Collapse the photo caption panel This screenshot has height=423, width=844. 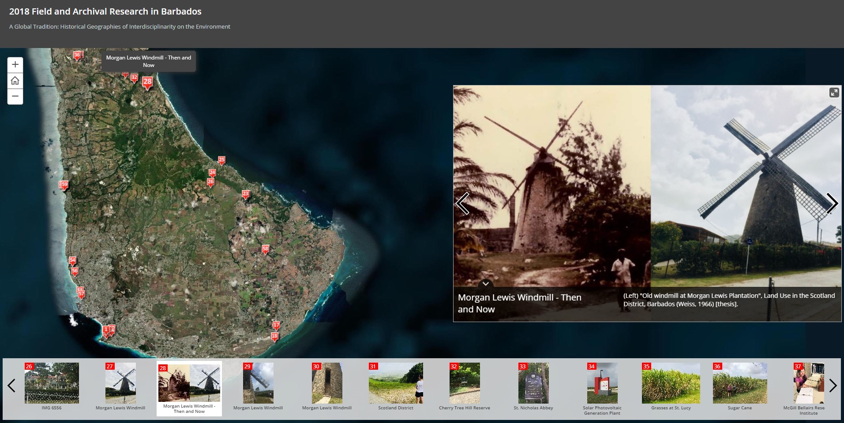(x=485, y=284)
